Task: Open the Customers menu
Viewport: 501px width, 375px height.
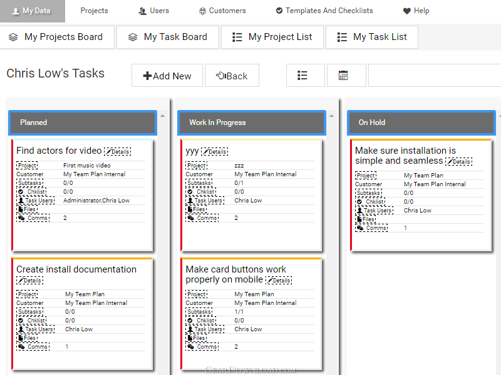Action: 222,11
